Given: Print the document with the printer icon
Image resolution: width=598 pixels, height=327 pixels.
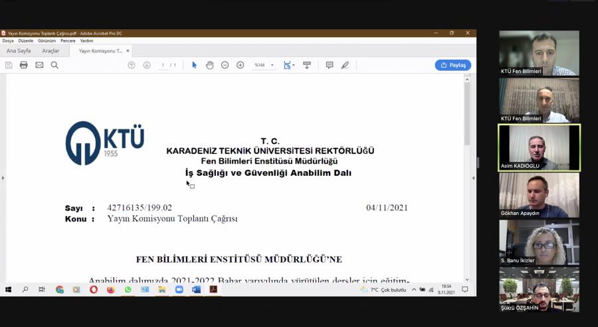Looking at the screenshot, I should pos(24,65).
